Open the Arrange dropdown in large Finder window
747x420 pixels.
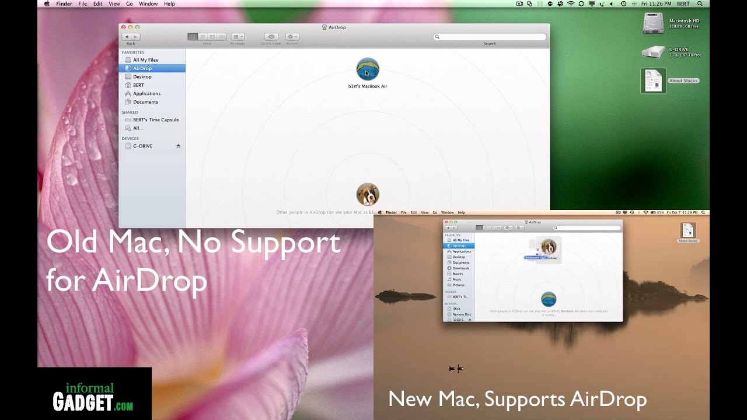238,37
